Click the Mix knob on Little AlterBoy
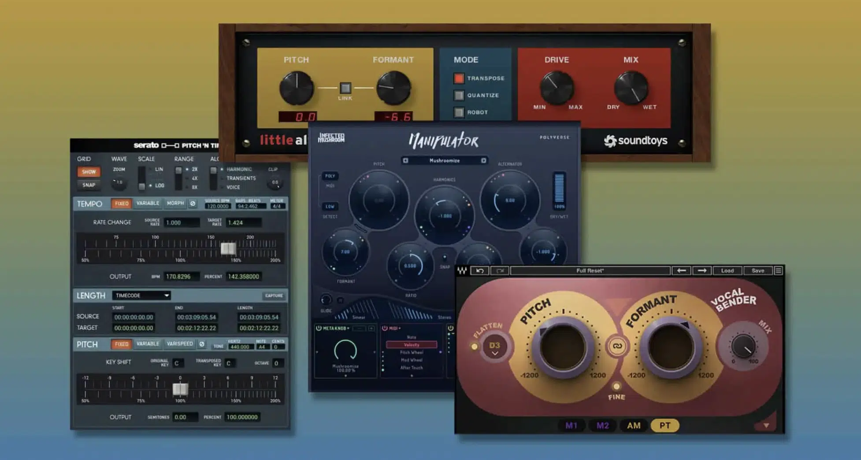Screen dimensions: 861x460 tap(631, 88)
